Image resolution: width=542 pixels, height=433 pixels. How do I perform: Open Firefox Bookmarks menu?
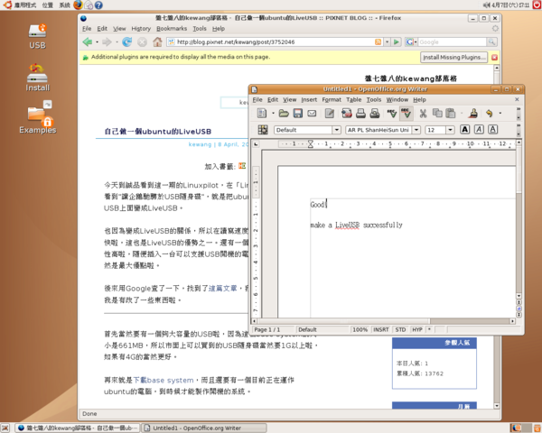tap(172, 29)
